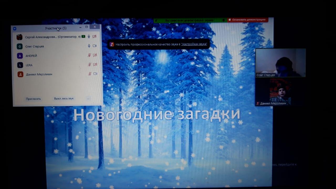
Task: Click LERA's crossed-out camera icon
Action: 95,64
